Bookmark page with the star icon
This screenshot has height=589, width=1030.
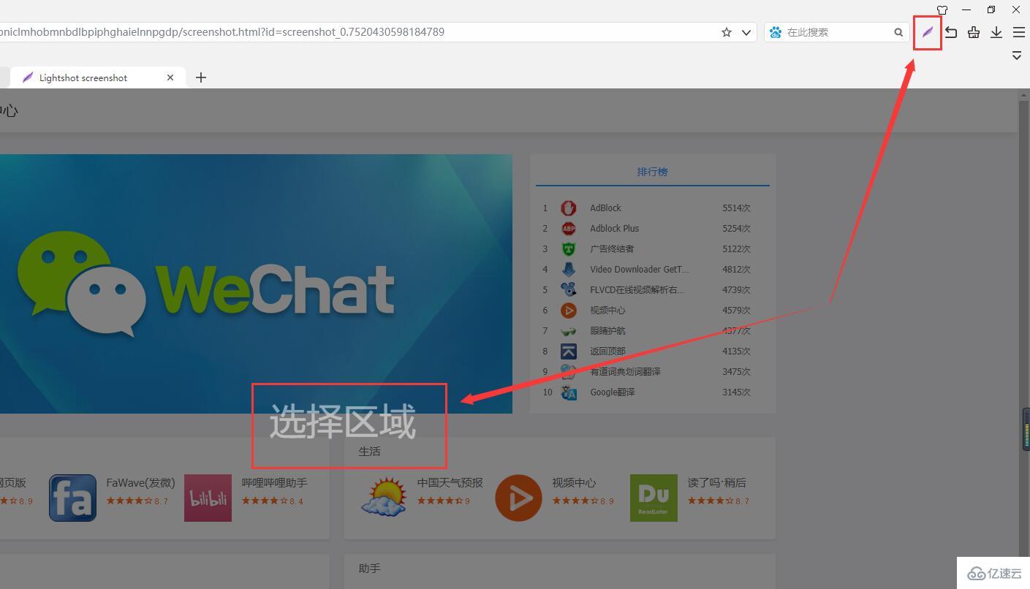click(727, 32)
